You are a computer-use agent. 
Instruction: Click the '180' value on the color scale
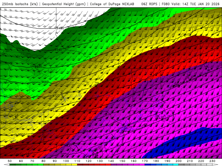tap(156, 161)
